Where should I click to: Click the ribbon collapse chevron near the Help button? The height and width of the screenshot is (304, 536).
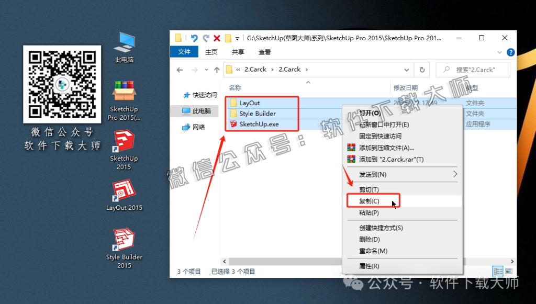point(500,52)
